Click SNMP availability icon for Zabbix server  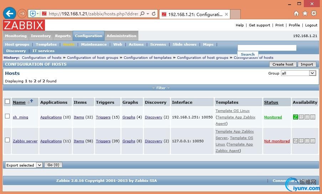(x=301, y=141)
